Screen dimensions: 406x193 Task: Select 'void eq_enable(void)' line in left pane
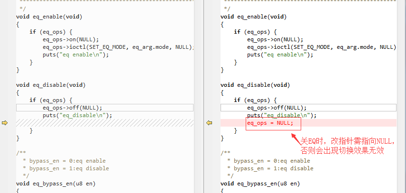coord(49,17)
